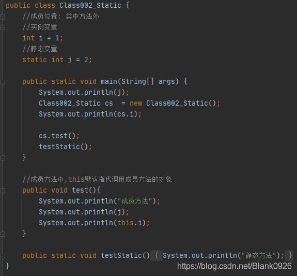Collapse the test() method fold marker

pyautogui.click(x=3, y=191)
